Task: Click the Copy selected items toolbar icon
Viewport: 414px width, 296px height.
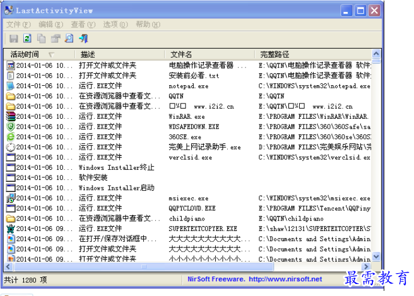Action: click(41, 39)
